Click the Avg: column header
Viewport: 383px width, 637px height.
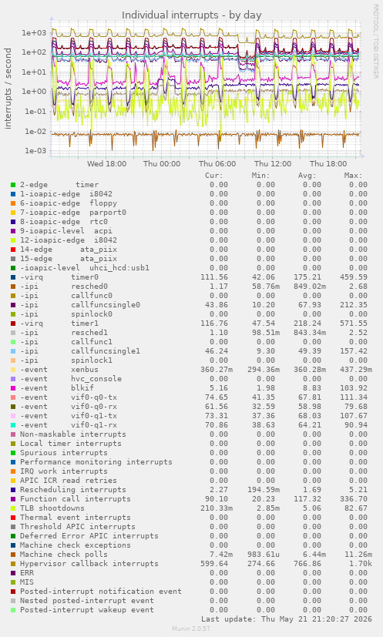tap(307, 176)
